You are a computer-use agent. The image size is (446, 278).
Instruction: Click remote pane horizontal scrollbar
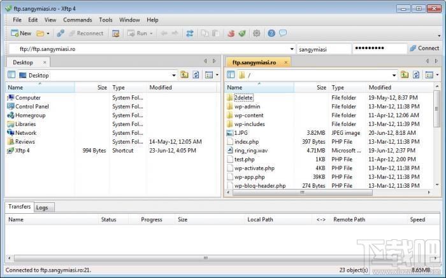pos(302,193)
